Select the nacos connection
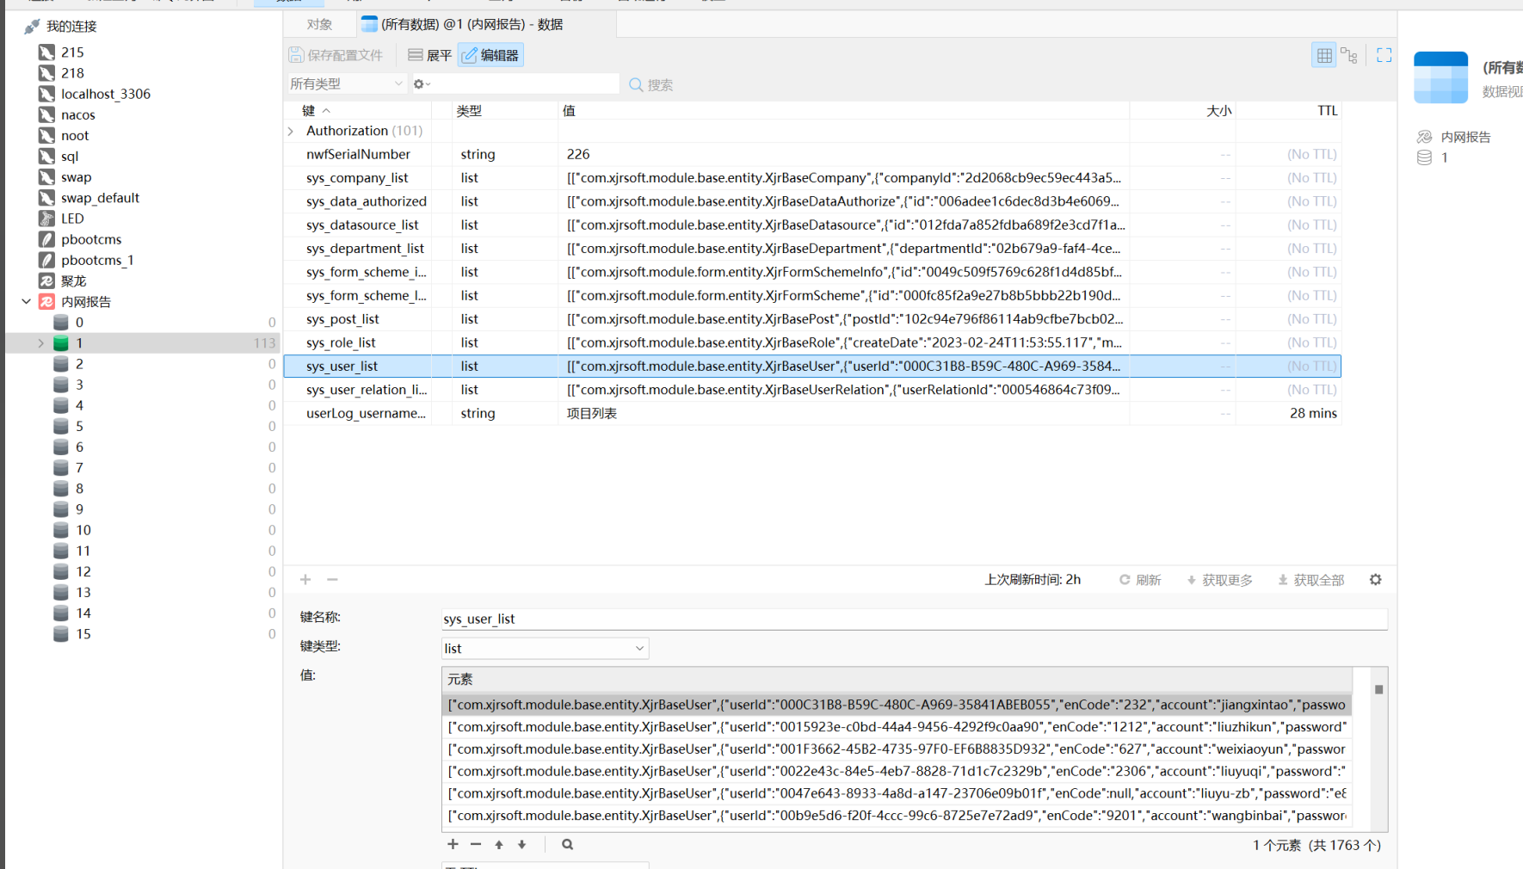1523x869 pixels. click(77, 114)
